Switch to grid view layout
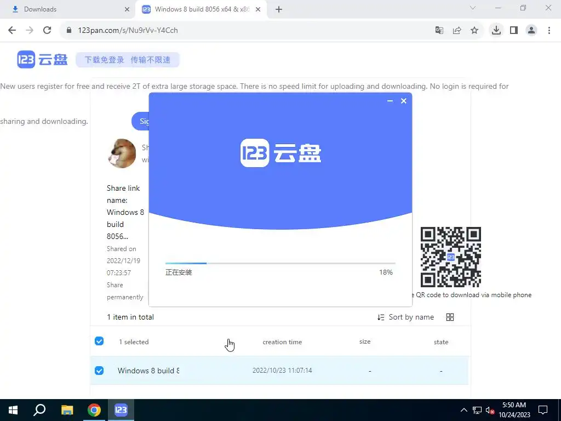The image size is (561, 421). tap(450, 317)
